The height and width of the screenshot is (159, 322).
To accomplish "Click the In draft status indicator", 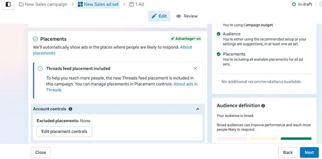I will 302,5.
